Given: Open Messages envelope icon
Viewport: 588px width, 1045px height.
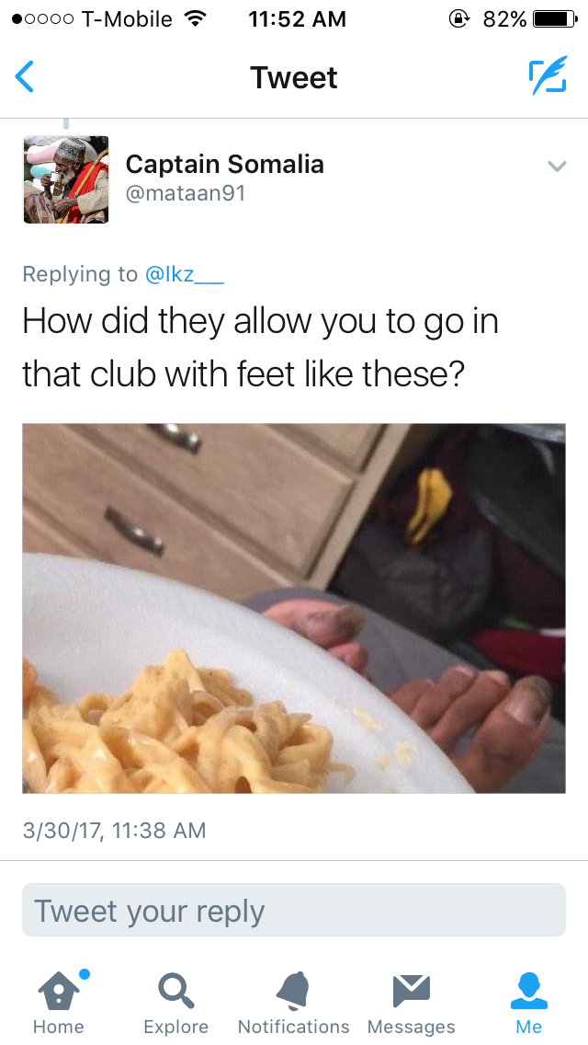Looking at the screenshot, I should [411, 991].
